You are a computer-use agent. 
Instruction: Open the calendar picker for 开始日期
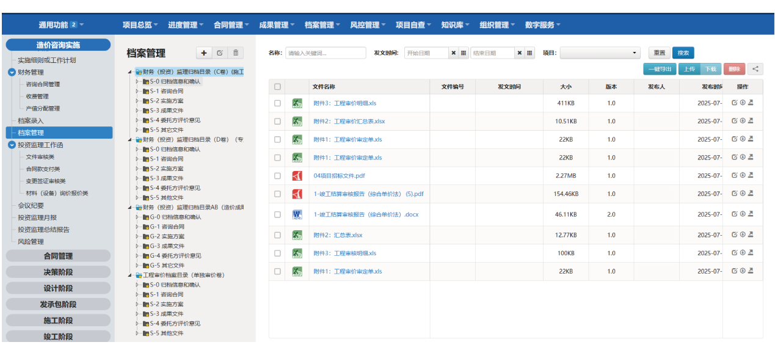(464, 53)
